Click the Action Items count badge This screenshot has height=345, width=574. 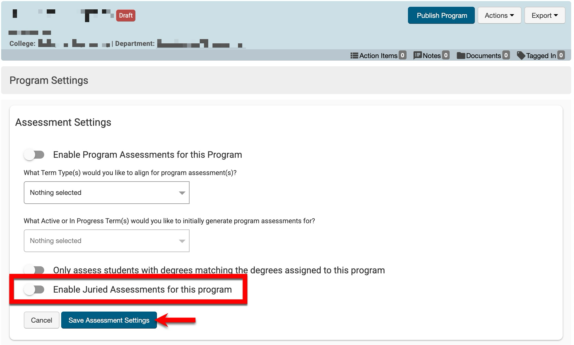(402, 55)
